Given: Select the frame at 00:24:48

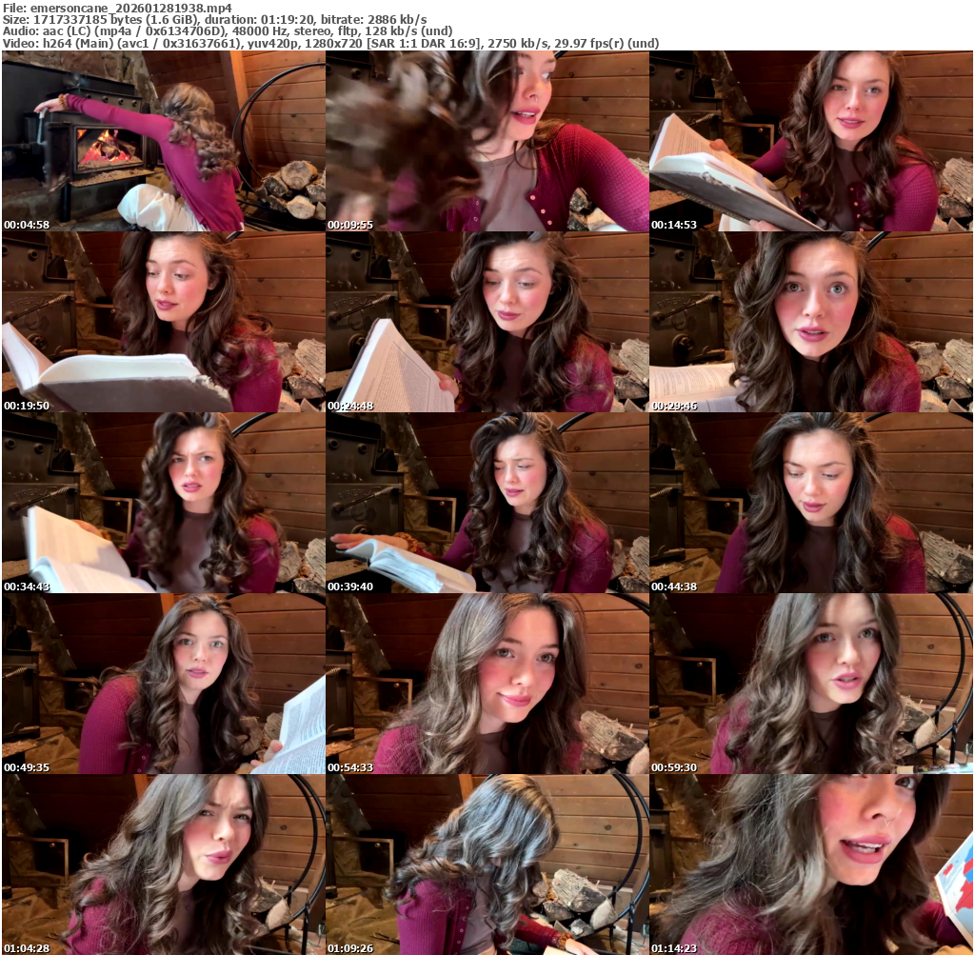Looking at the screenshot, I should (x=487, y=322).
